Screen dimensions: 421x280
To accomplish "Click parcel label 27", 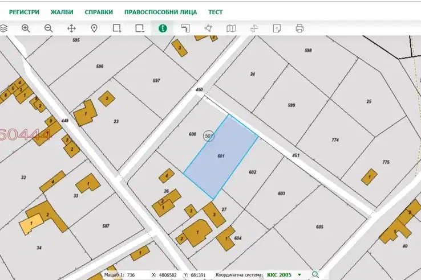I will pyautogui.click(x=224, y=209).
